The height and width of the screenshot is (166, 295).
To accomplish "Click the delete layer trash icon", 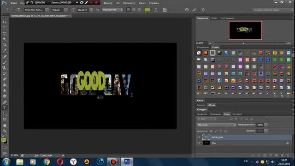I will point(288,155).
